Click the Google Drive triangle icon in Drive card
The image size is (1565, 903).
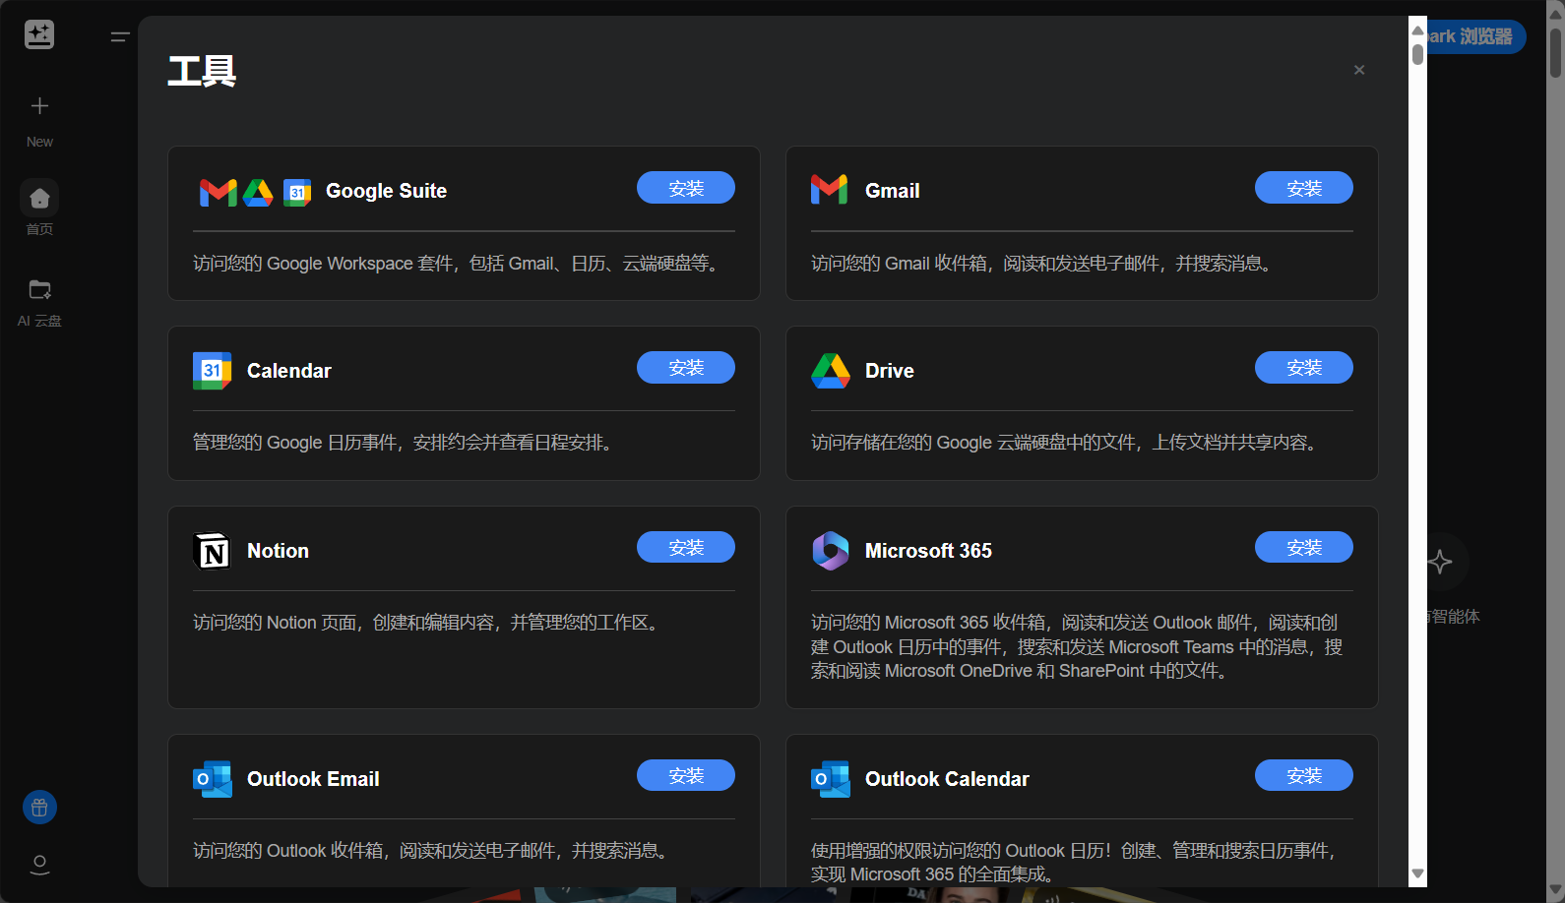tap(830, 371)
